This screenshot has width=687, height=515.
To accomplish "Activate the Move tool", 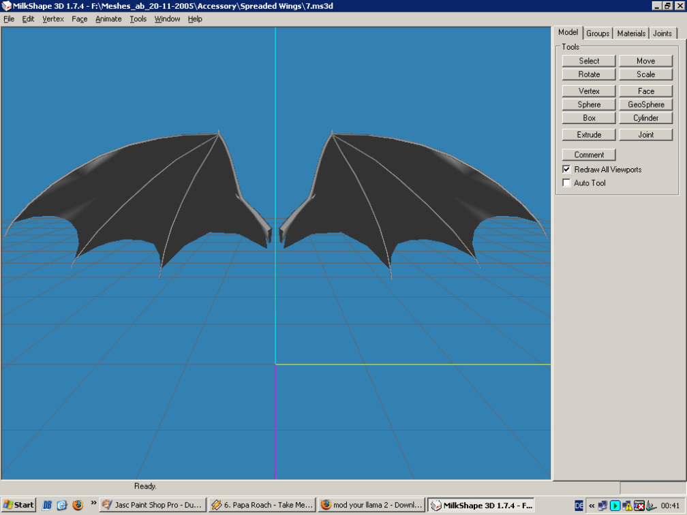I will coord(646,61).
